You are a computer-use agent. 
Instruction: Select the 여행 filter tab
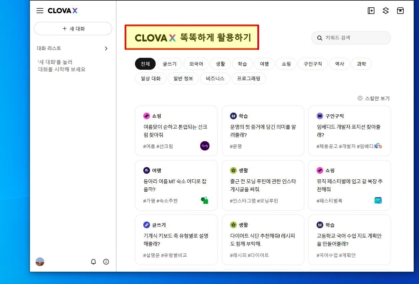264,64
